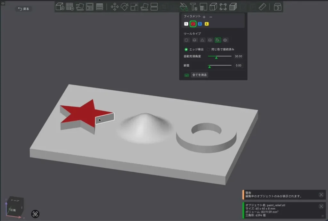Choose the Gap Fill tool type
Viewport: 328px width, 221px height.
point(225,40)
